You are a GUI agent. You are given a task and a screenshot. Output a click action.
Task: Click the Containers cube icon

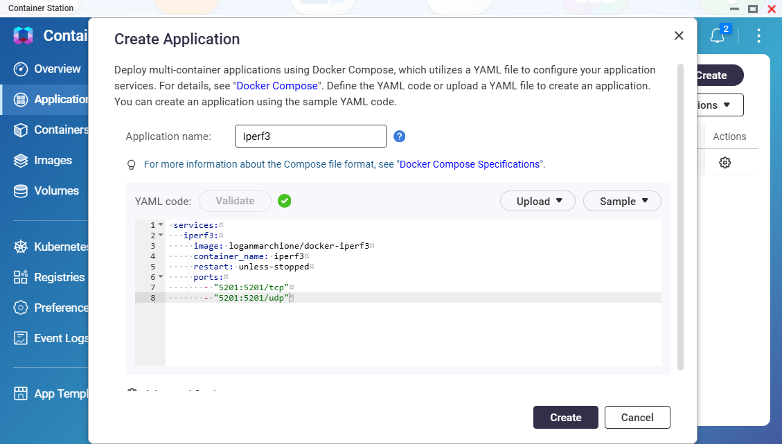(21, 130)
